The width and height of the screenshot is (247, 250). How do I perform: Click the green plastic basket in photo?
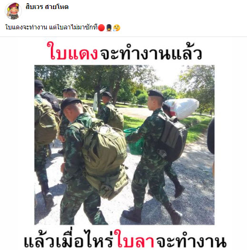tap(134, 141)
